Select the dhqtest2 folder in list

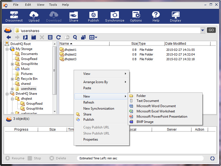point(70,54)
